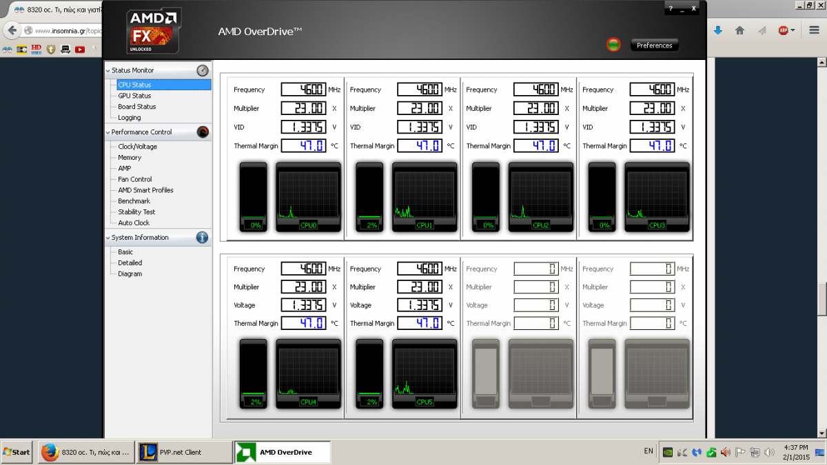
Task: Open the Action Center flag icon
Action: (x=741, y=453)
